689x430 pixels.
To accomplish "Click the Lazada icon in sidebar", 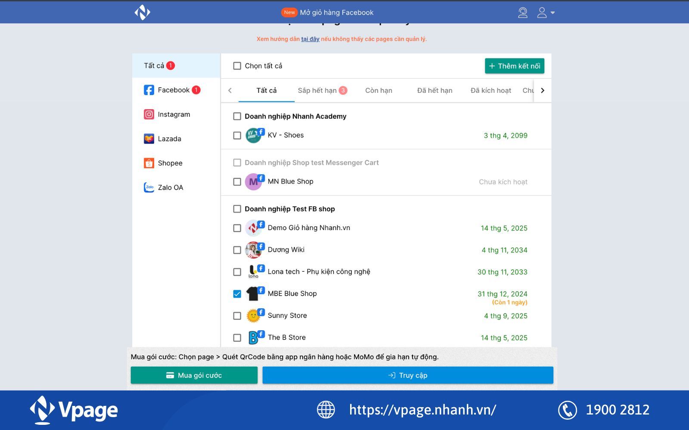I will (149, 138).
